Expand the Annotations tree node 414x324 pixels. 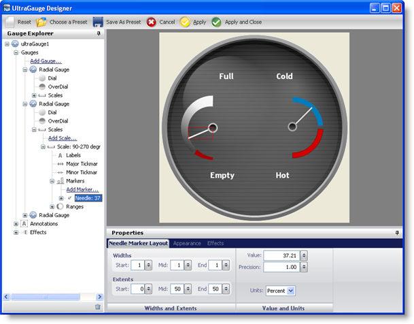[x=16, y=223]
